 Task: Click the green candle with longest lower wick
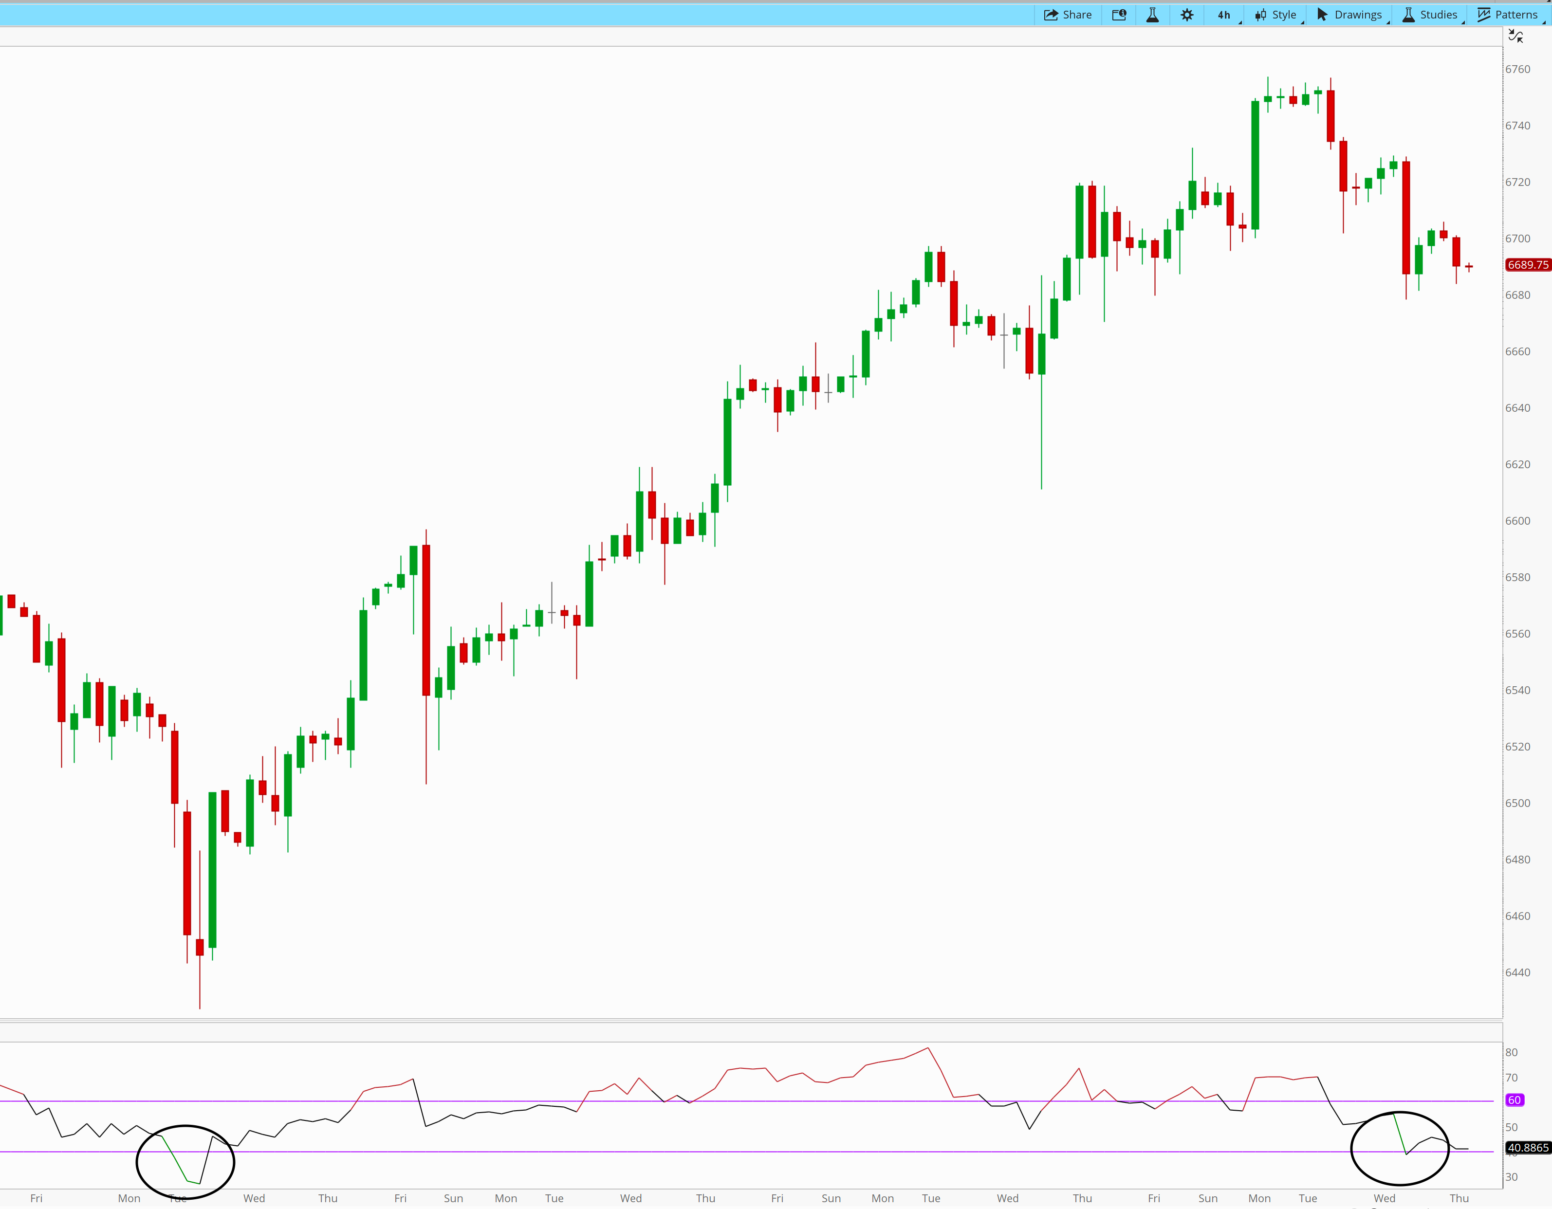tap(1042, 353)
